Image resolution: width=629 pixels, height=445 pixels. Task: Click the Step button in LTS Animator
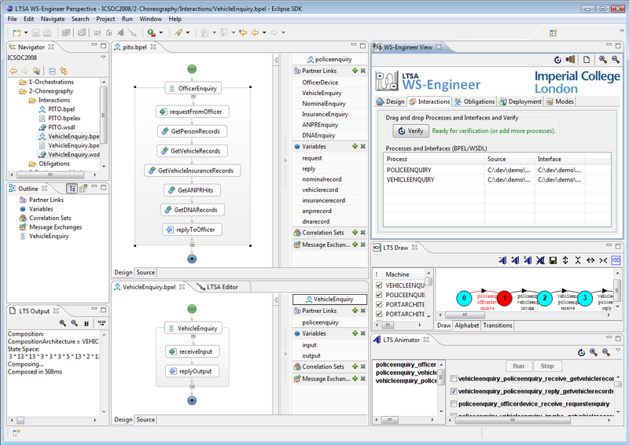(547, 366)
